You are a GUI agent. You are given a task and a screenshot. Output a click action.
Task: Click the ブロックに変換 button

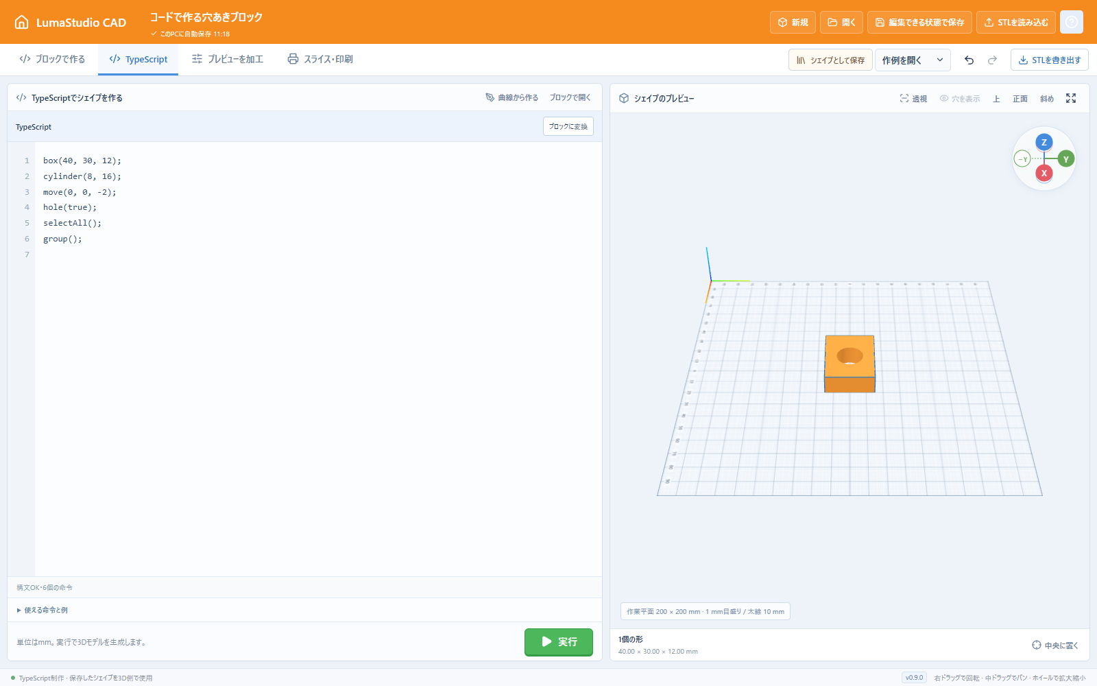[568, 126]
